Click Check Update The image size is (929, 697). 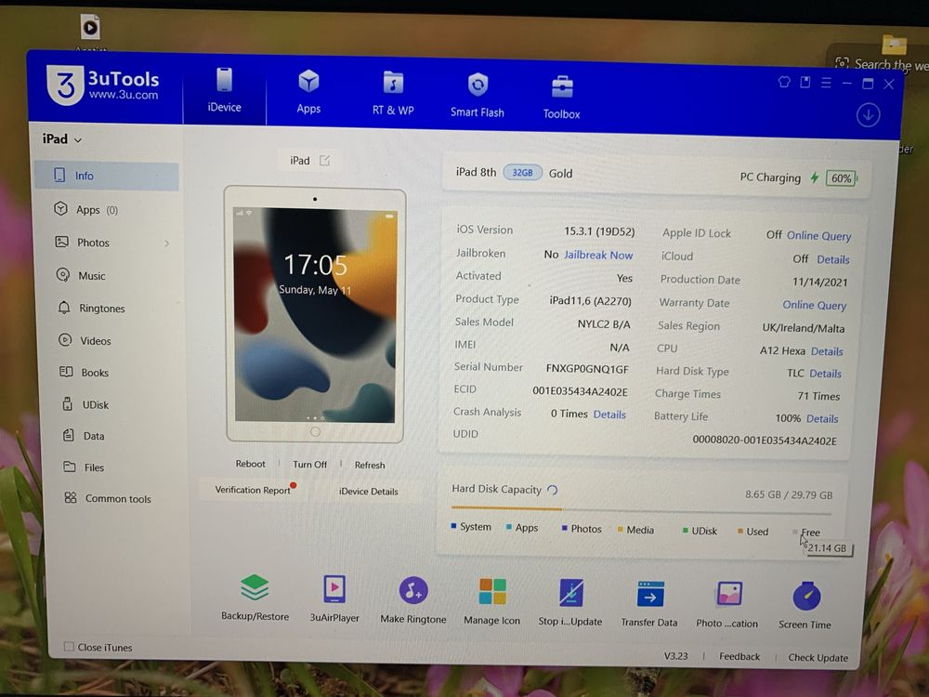[x=818, y=658]
